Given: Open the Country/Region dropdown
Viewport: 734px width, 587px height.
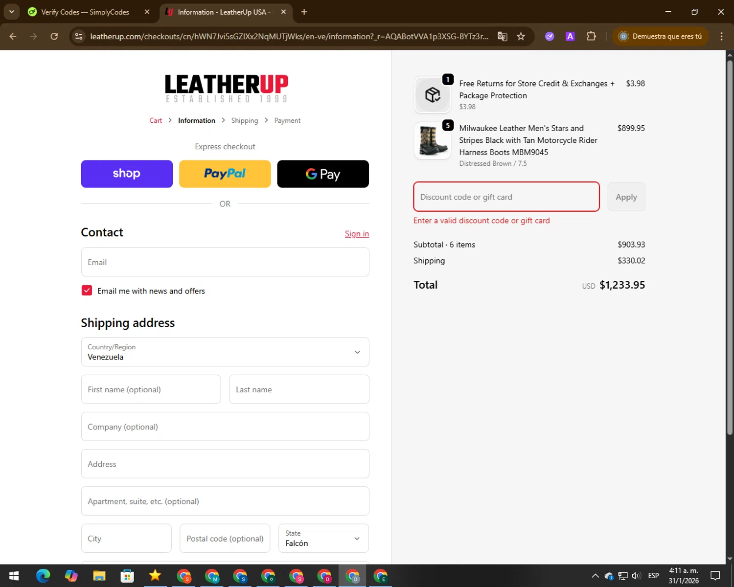Looking at the screenshot, I should coord(225,352).
